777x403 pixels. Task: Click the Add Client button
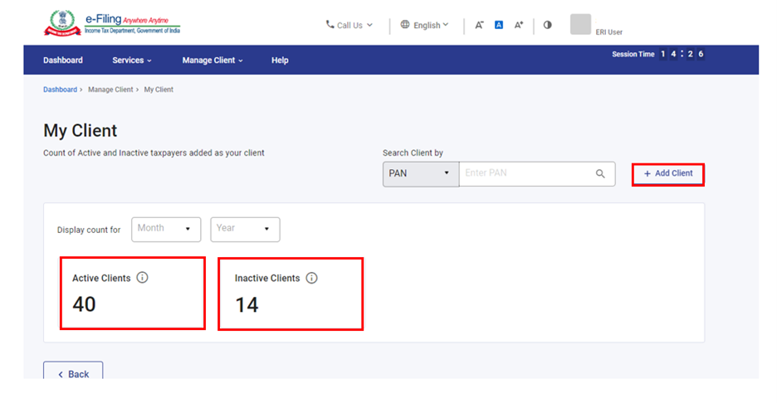(668, 173)
